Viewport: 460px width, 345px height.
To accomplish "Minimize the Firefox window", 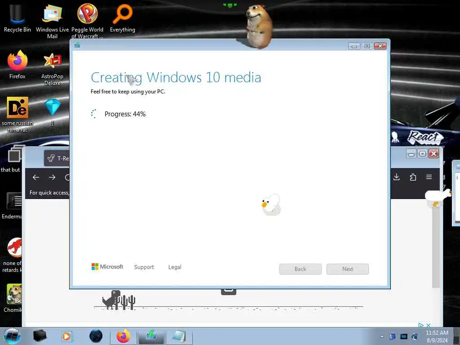I will point(411,154).
